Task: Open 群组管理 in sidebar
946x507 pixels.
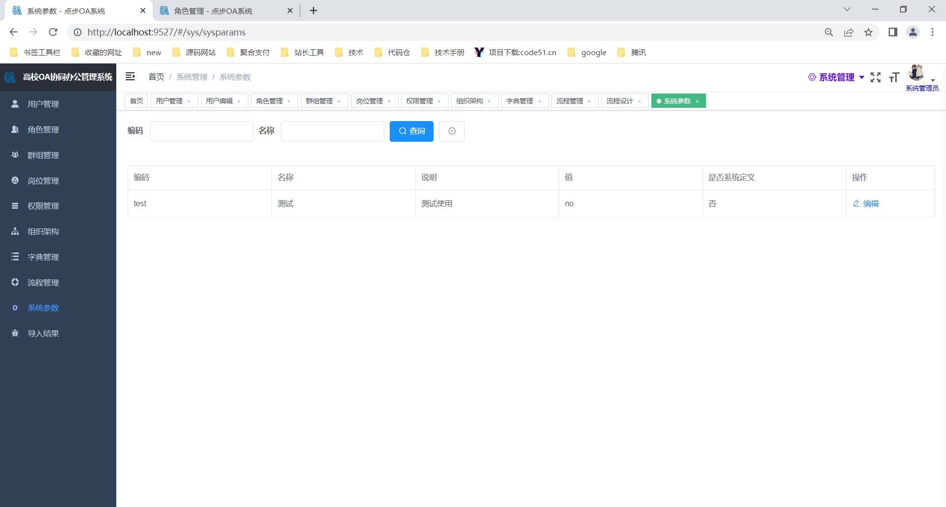Action: coord(58,155)
